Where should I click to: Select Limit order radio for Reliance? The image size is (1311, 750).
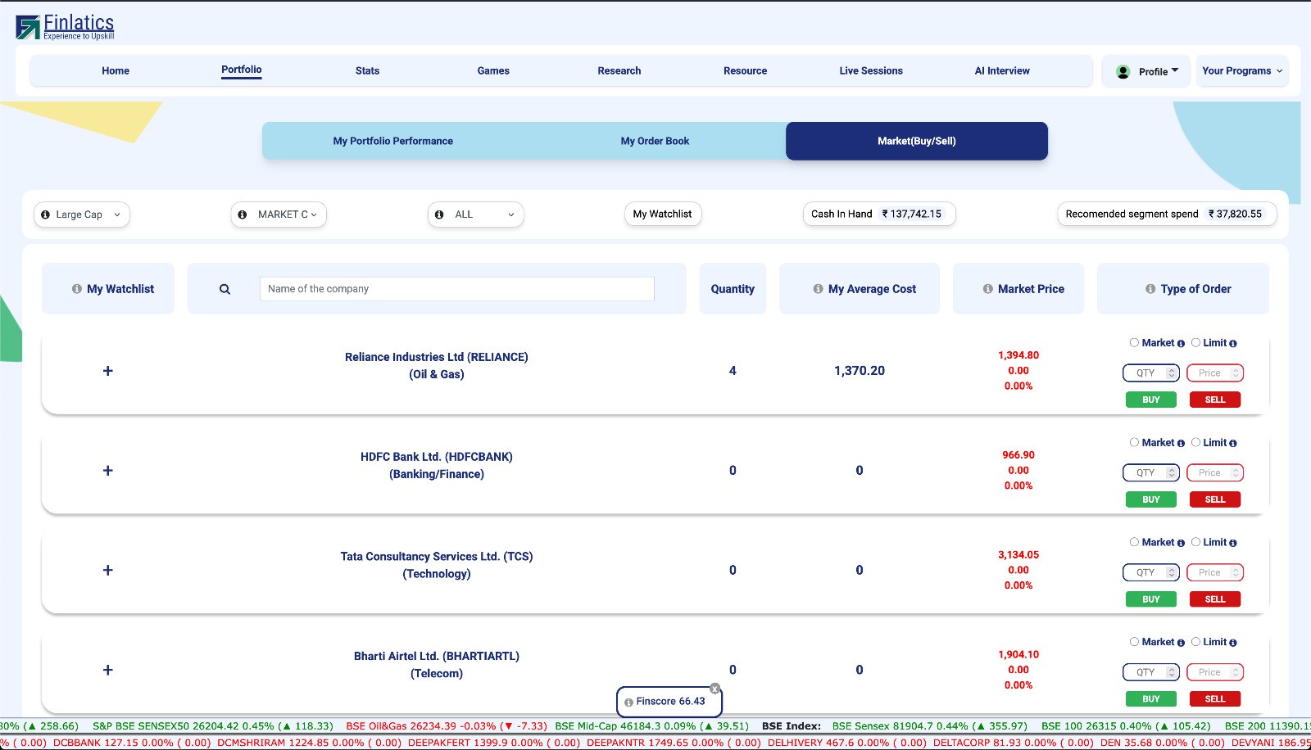1195,343
